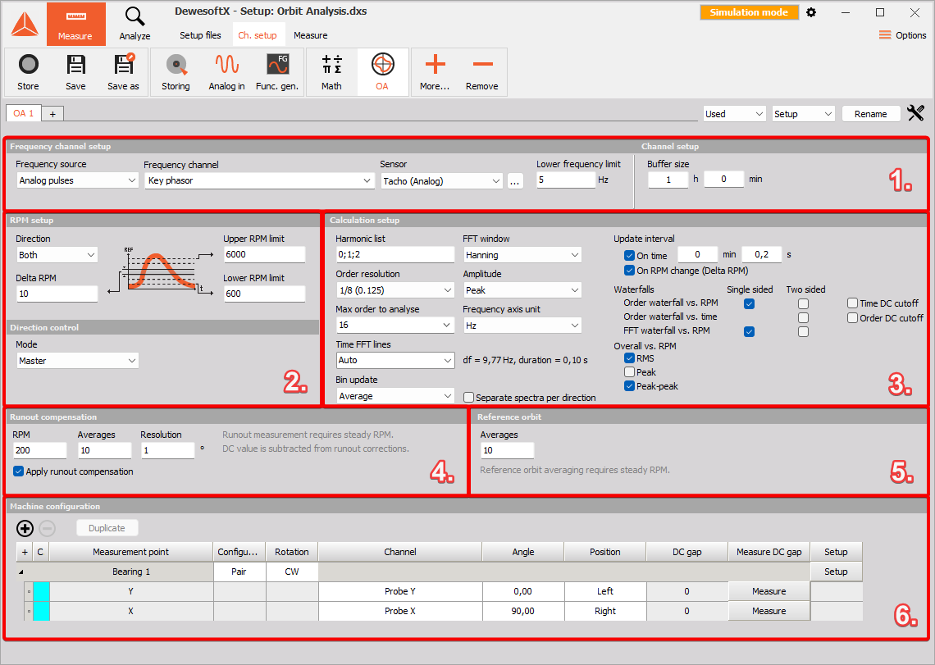The image size is (935, 665).
Task: Open the Direction dropdown
Action: pyautogui.click(x=57, y=255)
